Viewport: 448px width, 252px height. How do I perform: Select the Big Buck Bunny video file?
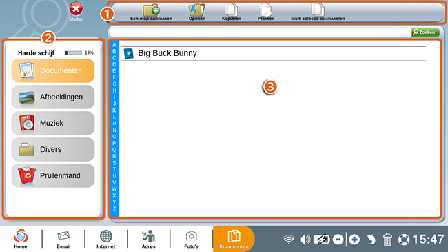pos(274,53)
